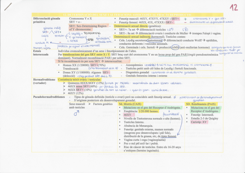Screen dimensions: 245x173
Task: Click the circled printed word "testosterona"
Action: pyautogui.click(x=155, y=40)
